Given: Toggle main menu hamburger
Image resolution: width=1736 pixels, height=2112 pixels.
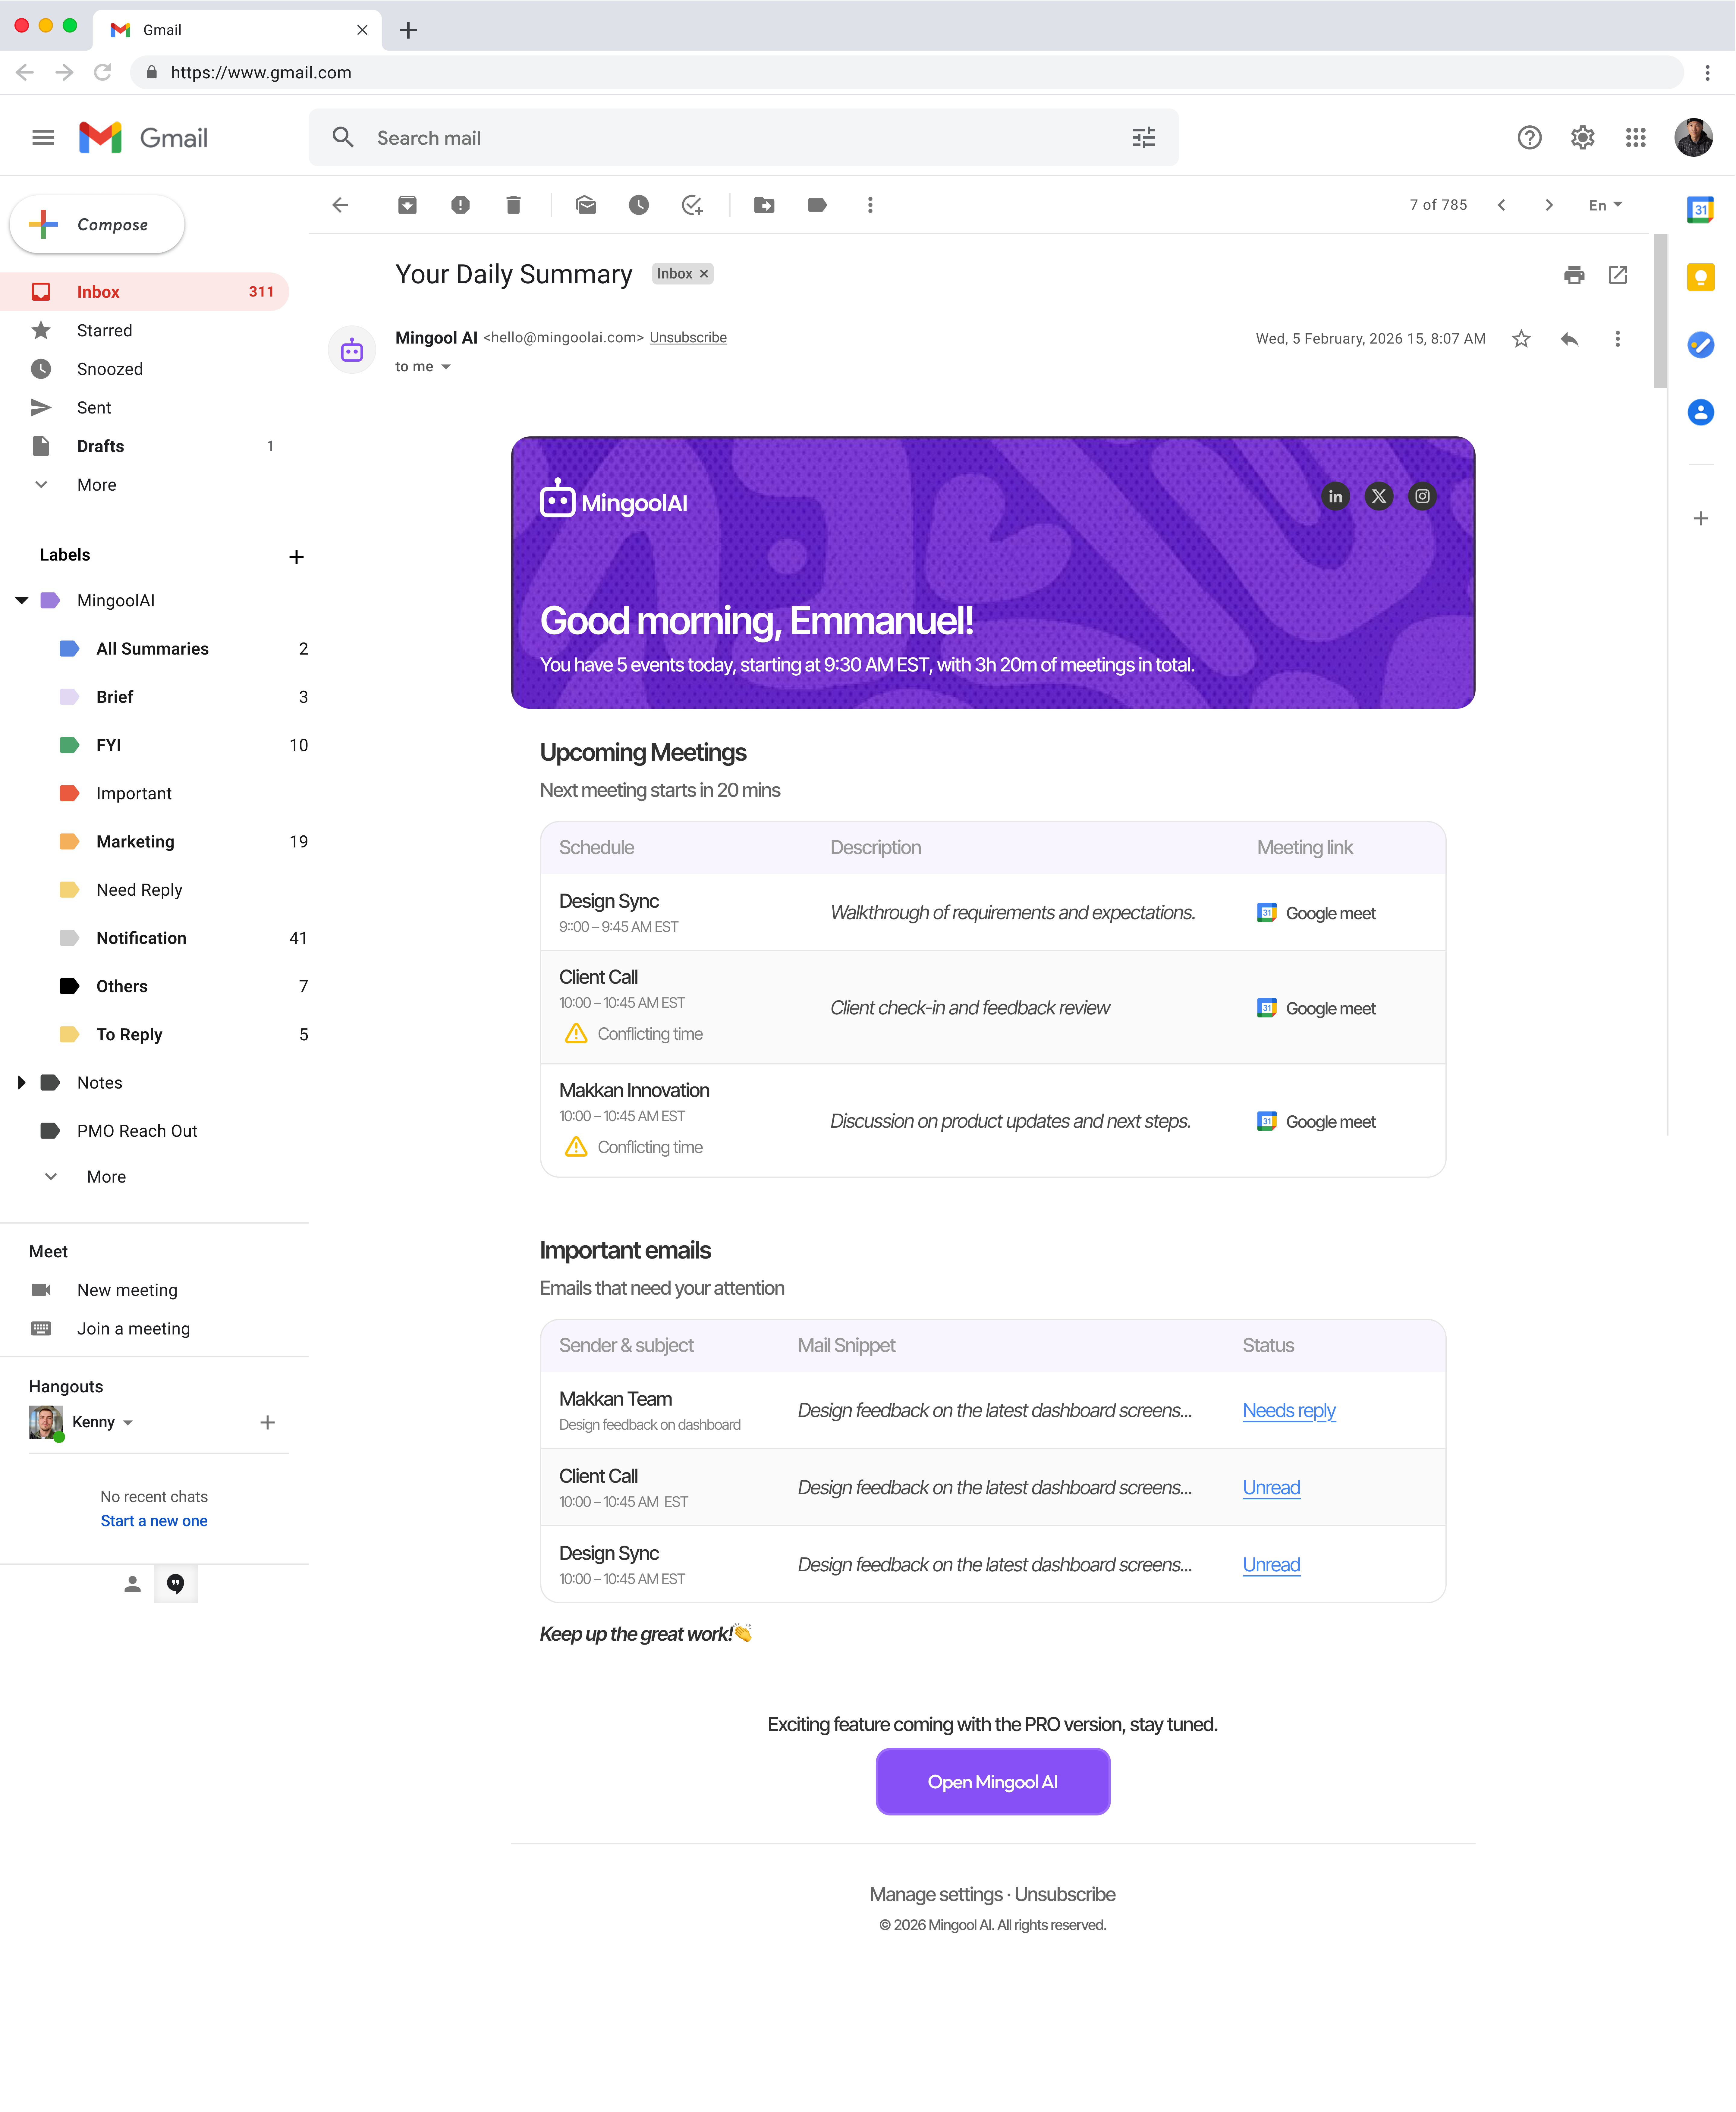Looking at the screenshot, I should [x=43, y=138].
